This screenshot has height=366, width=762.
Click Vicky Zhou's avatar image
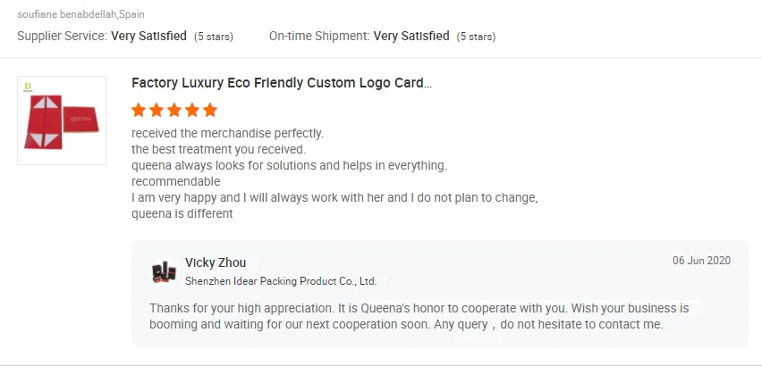[164, 272]
